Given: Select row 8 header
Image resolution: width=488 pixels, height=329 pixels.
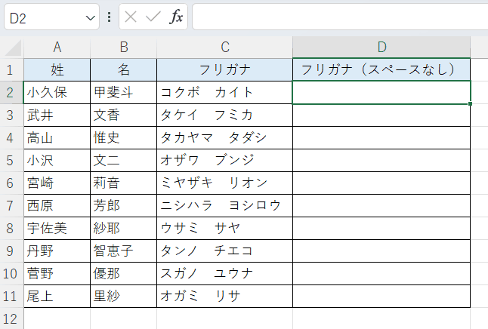Looking at the screenshot, I should tap(11, 228).
